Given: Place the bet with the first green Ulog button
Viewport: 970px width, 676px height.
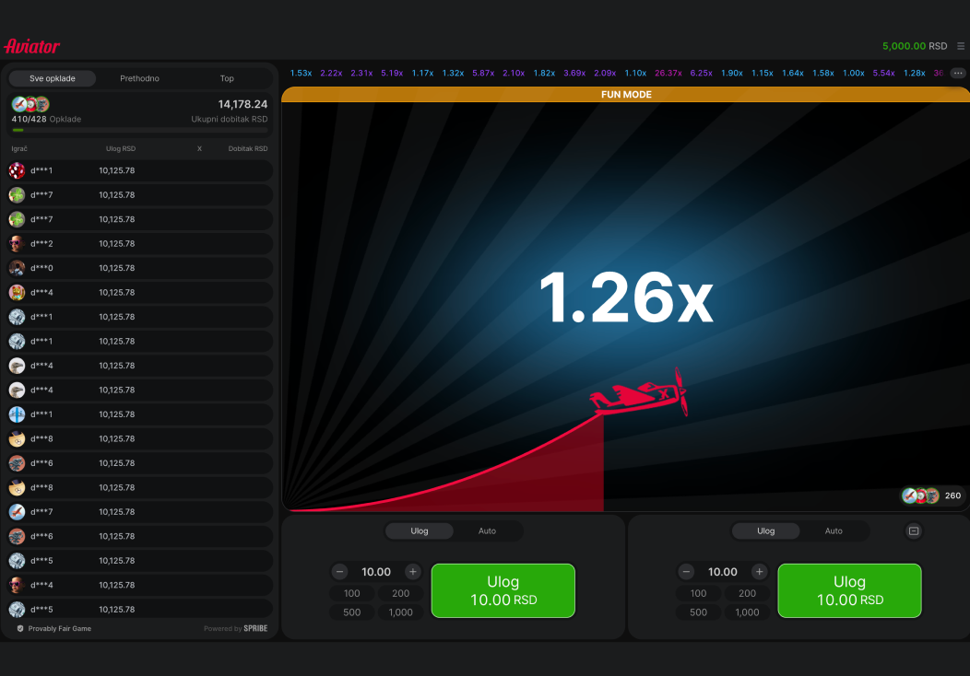Looking at the screenshot, I should pos(503,590).
